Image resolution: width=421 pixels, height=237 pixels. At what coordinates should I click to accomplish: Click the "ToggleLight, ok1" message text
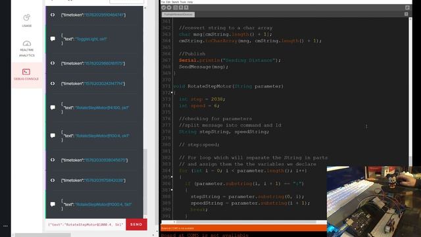(x=91, y=39)
